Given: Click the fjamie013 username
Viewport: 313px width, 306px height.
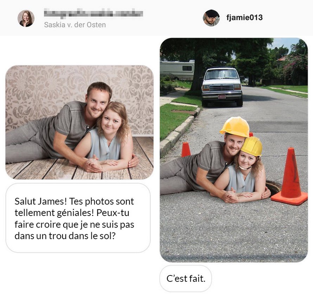Looking at the screenshot, I should (x=244, y=18).
